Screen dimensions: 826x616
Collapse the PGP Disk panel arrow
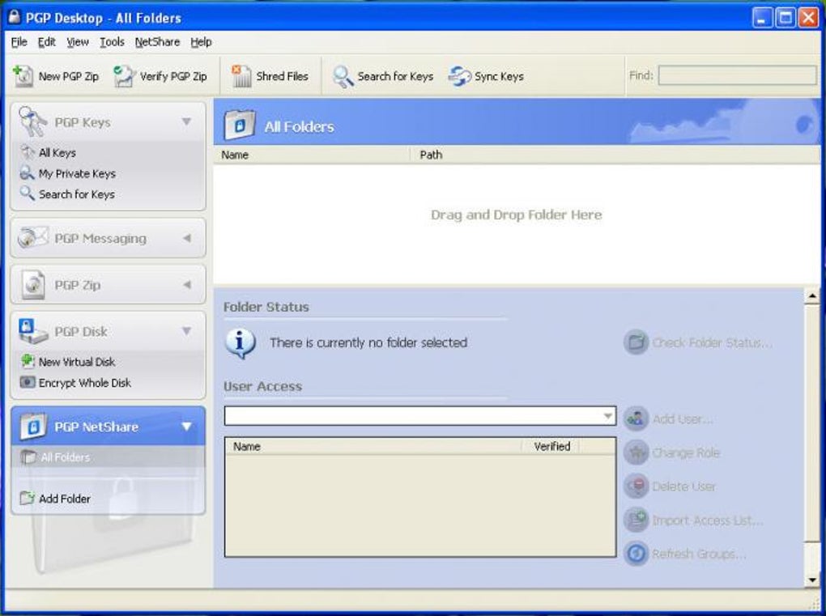[186, 331]
